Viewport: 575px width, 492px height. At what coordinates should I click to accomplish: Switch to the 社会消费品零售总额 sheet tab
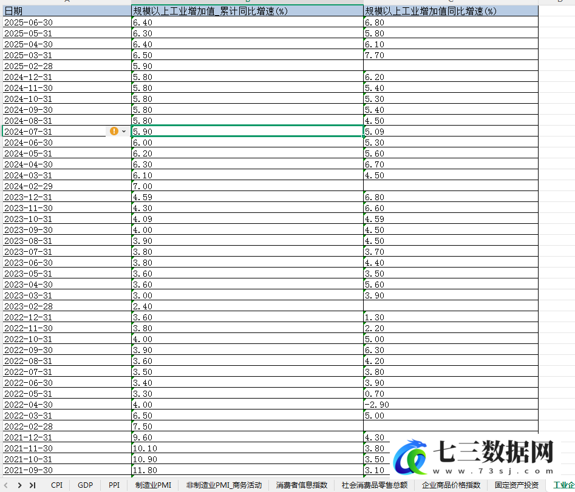point(375,485)
